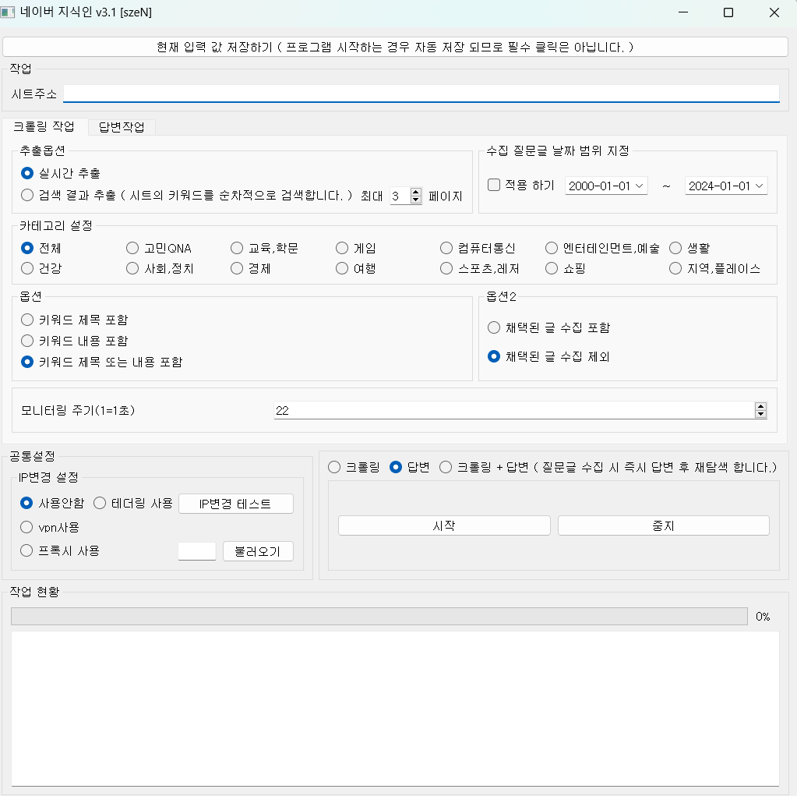Screen dimensions: 797x796
Task: Click the 시작 button
Action: (x=444, y=525)
